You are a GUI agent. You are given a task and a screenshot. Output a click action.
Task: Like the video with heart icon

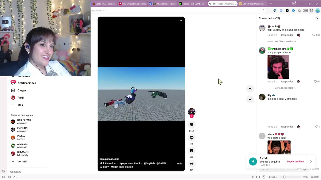(x=192, y=124)
